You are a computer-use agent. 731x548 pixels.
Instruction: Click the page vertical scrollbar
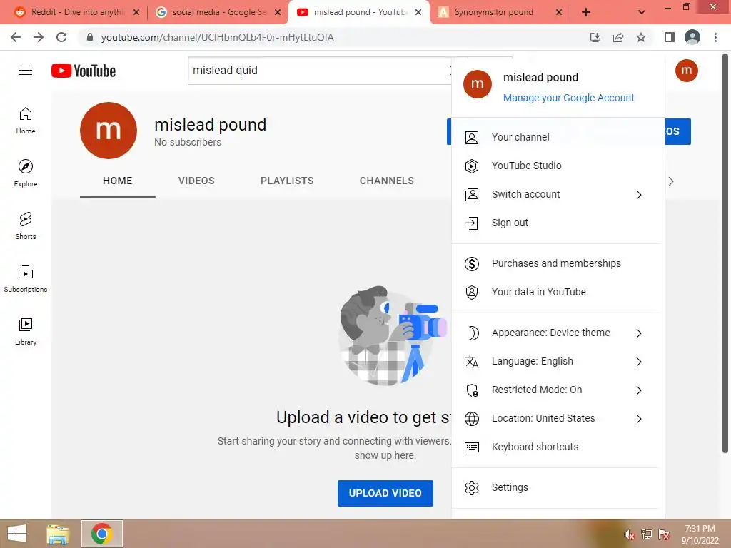(725, 253)
